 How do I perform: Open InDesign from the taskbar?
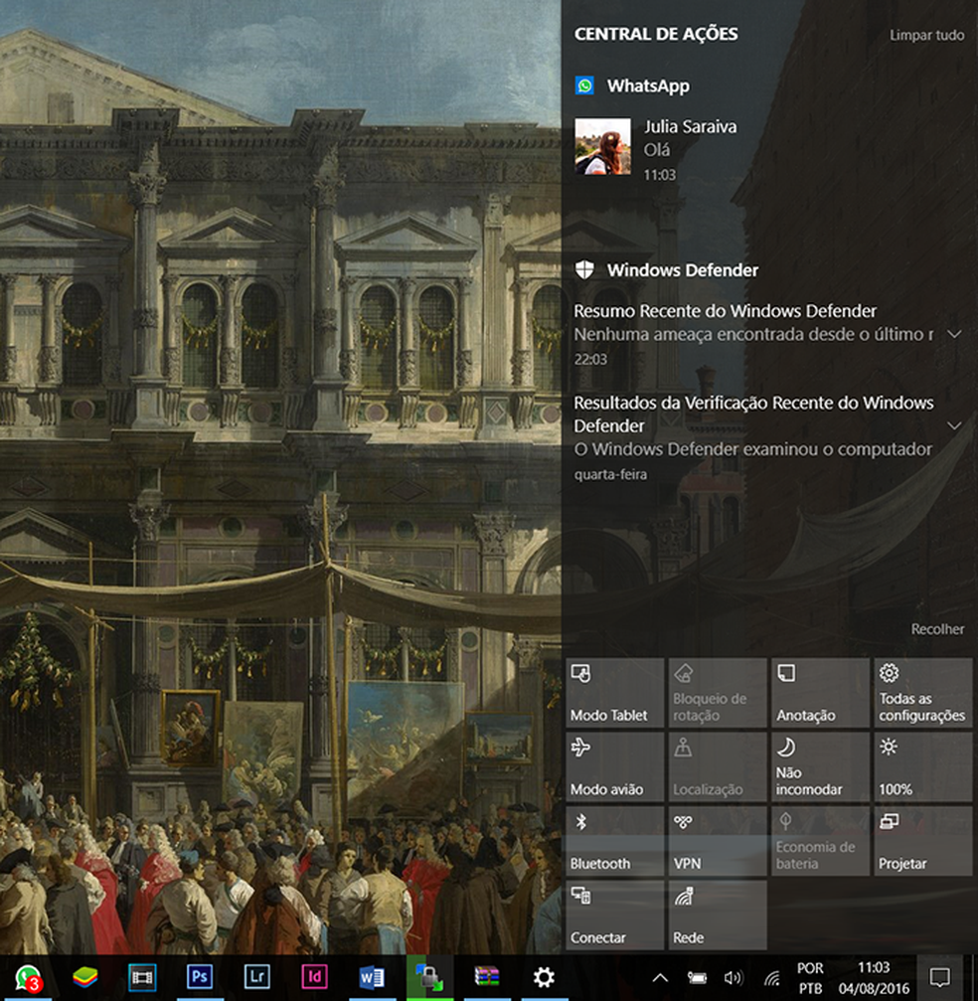pyautogui.click(x=315, y=977)
